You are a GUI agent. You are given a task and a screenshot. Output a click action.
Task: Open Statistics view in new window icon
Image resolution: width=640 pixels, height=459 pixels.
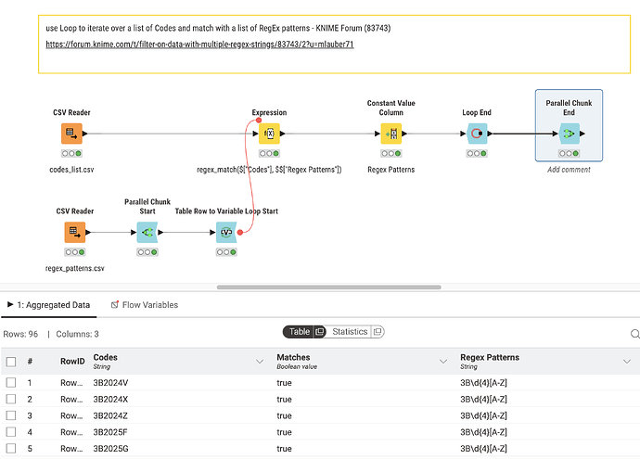click(378, 332)
